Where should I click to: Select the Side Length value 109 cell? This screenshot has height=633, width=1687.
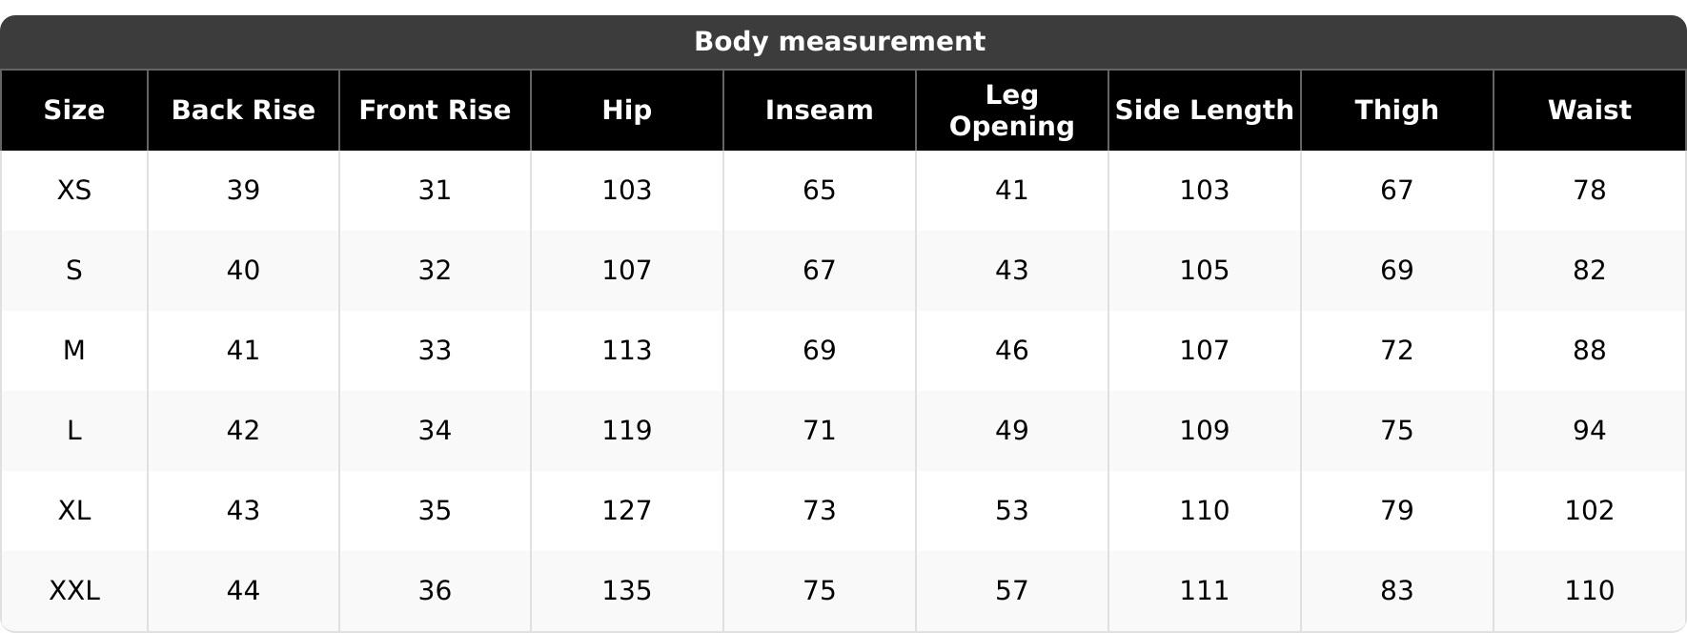(1204, 431)
